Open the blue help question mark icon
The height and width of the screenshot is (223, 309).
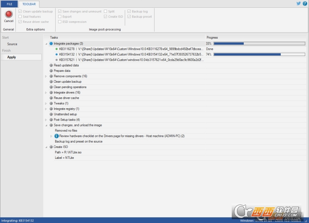pyautogui.click(x=305, y=3)
